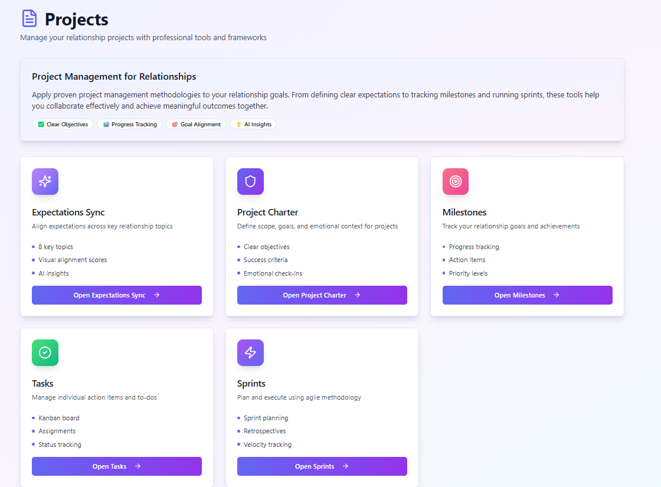Viewport: 661px width, 487px height.
Task: Open Milestones
Action: coord(527,295)
